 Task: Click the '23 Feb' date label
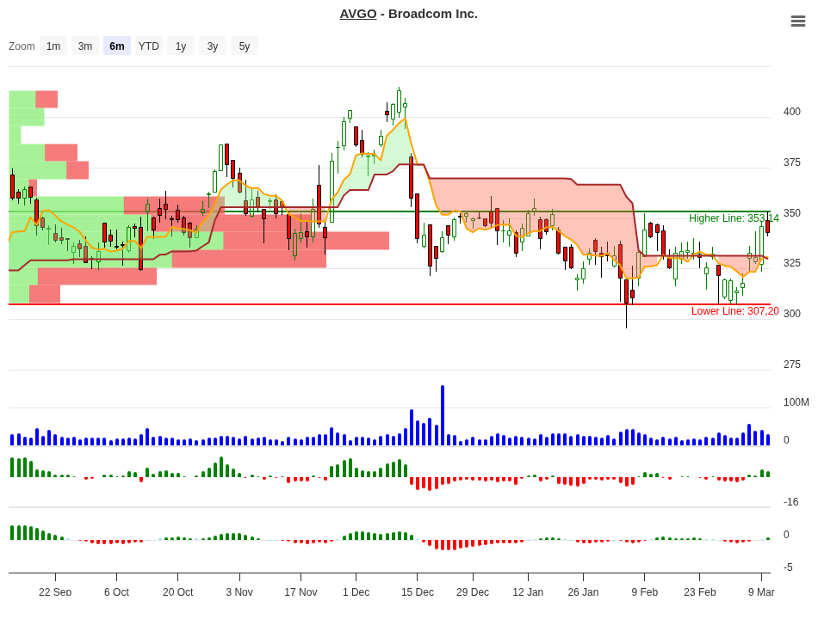(x=699, y=591)
